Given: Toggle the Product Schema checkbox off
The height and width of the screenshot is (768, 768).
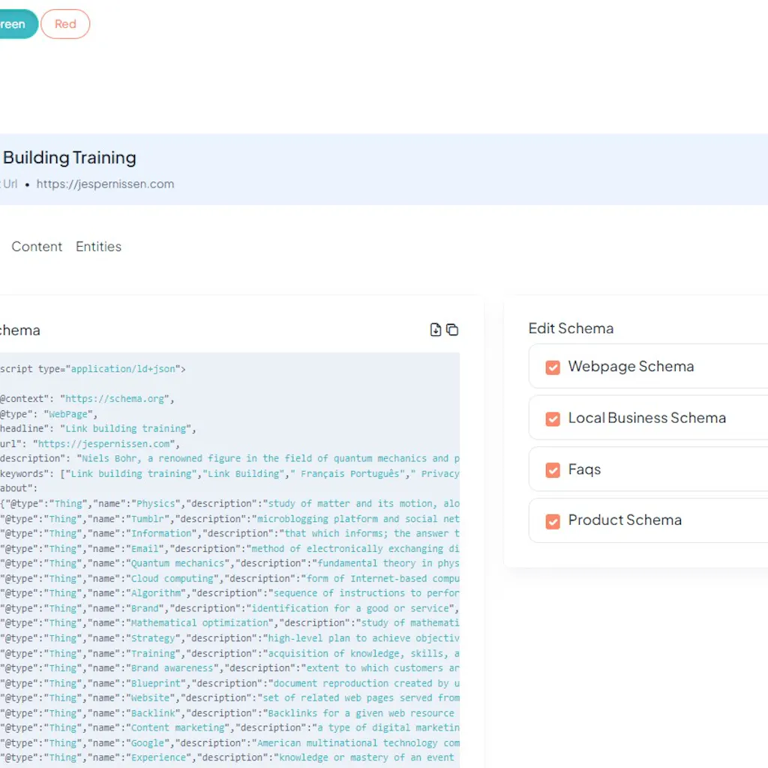Looking at the screenshot, I should pos(553,520).
